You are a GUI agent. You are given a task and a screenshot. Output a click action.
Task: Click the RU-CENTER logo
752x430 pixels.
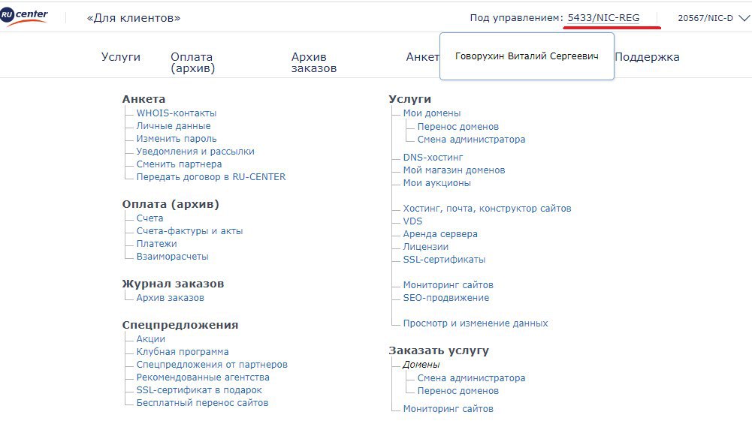(24, 17)
